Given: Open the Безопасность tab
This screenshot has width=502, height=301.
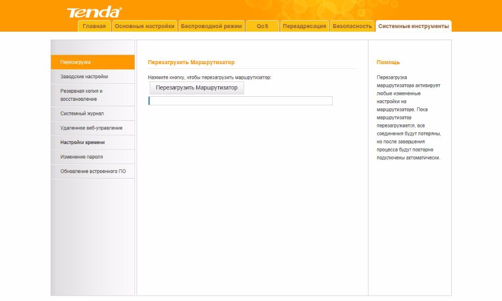Looking at the screenshot, I should 352,26.
